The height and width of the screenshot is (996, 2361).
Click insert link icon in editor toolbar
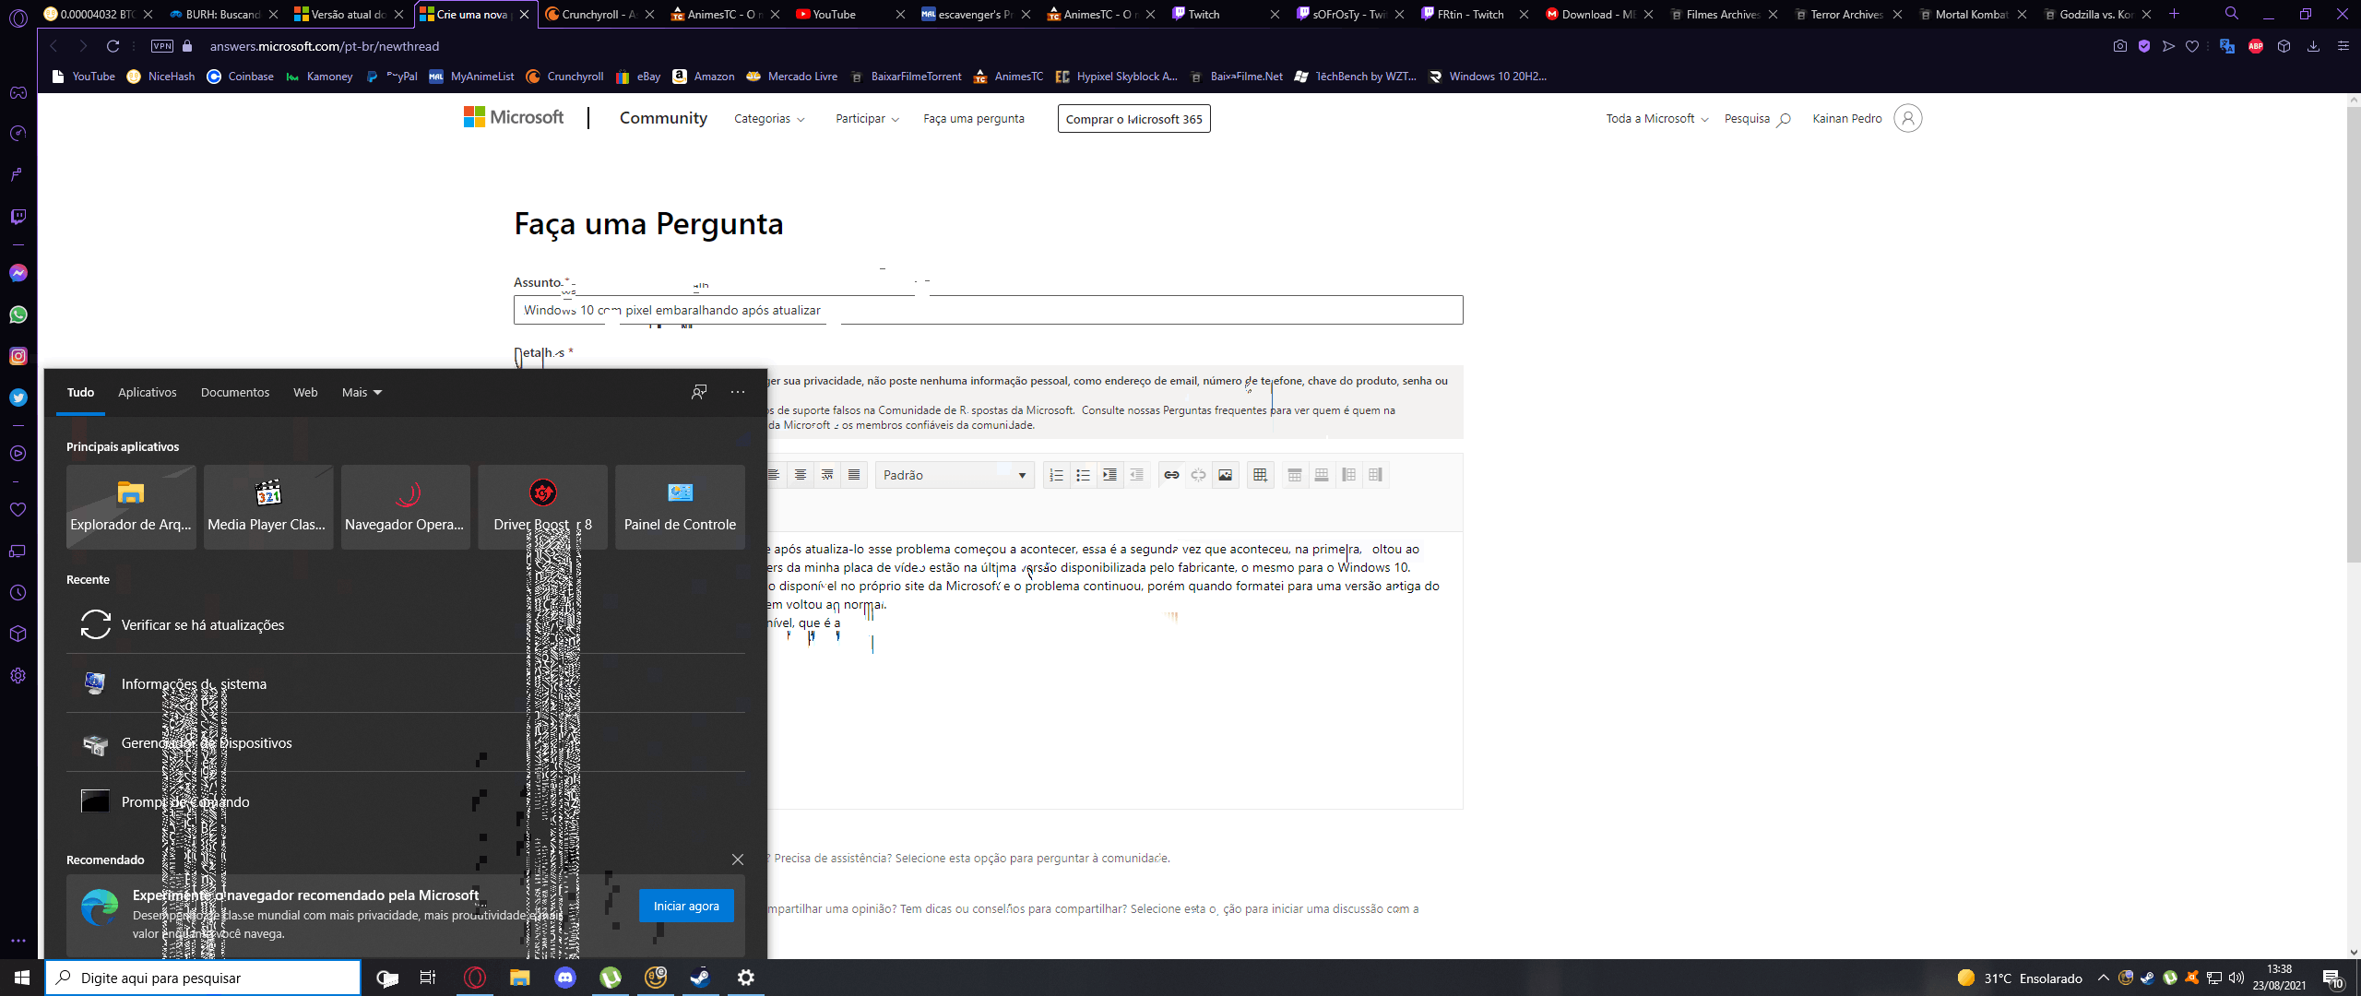point(1171,475)
